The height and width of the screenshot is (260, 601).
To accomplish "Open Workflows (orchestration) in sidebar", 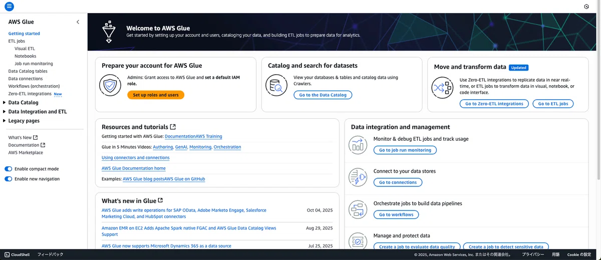I will [34, 86].
